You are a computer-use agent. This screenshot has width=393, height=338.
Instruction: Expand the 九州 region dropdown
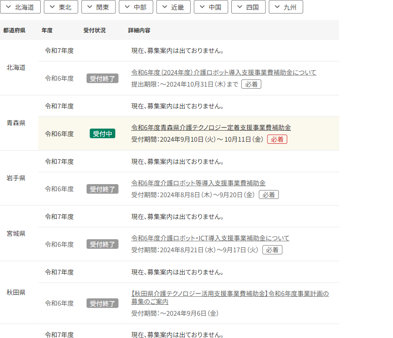click(x=286, y=7)
